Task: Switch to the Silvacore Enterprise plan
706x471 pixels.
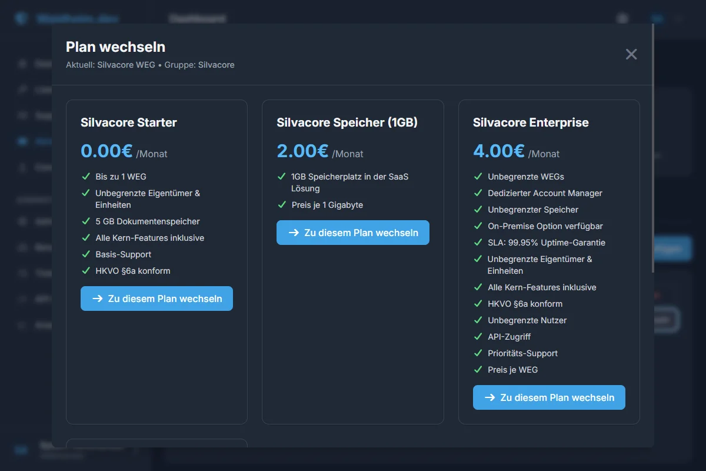Action: point(549,397)
